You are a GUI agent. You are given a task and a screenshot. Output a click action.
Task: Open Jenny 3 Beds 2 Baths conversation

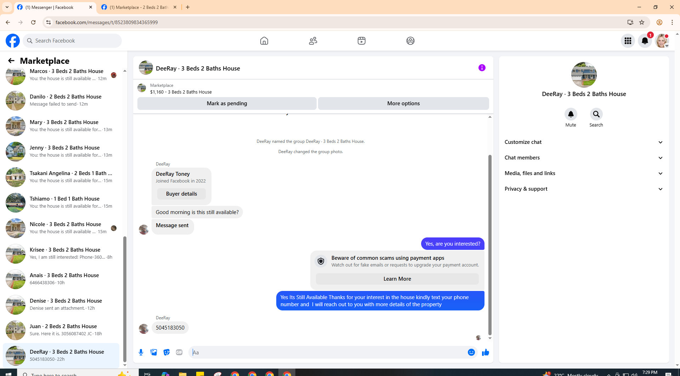tap(61, 151)
